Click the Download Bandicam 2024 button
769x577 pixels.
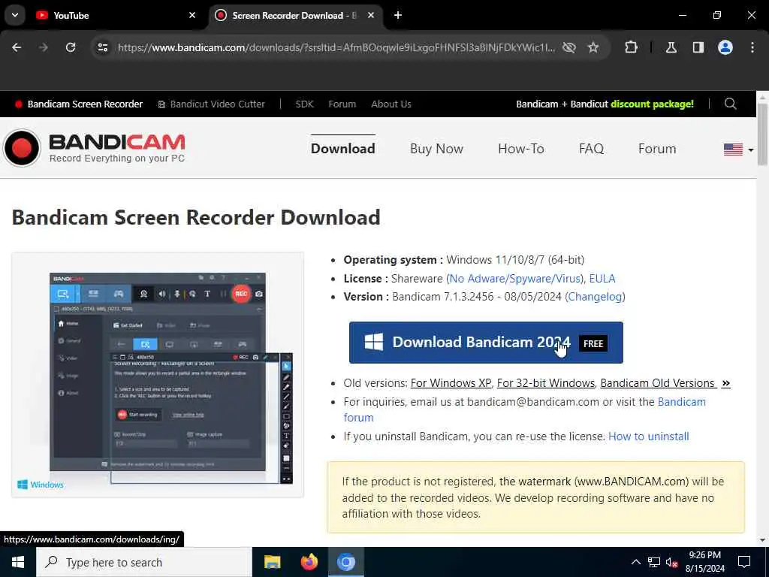coord(486,343)
